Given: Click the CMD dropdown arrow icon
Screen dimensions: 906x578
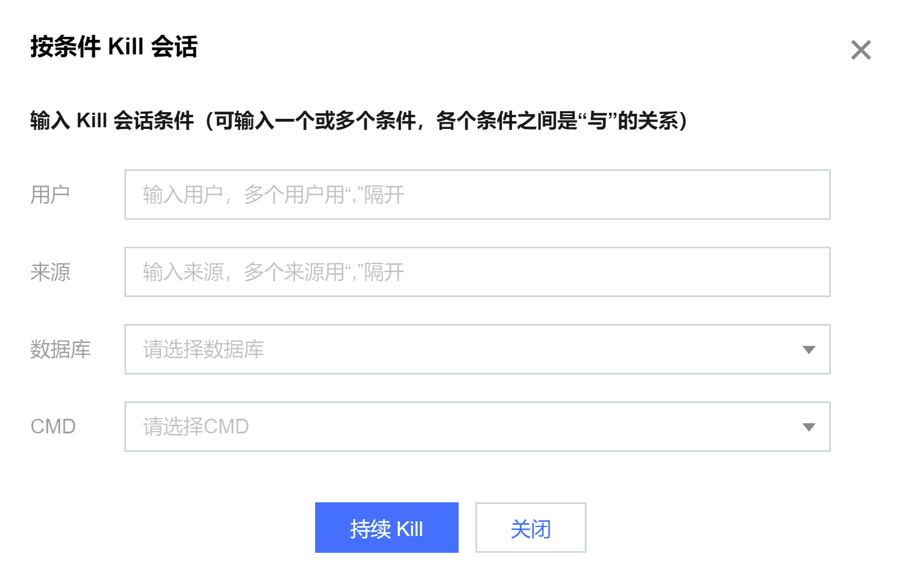Looking at the screenshot, I should tap(808, 427).
